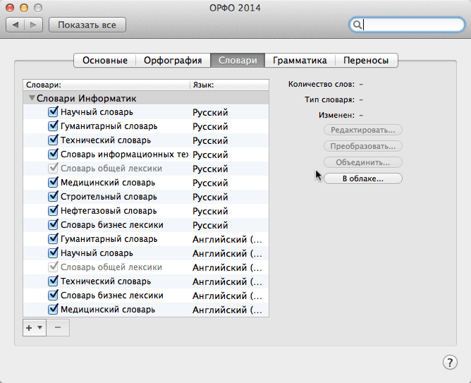471x383 pixels.
Task: Click Английский cell of Медицинский словарь row
Action: pos(227,310)
